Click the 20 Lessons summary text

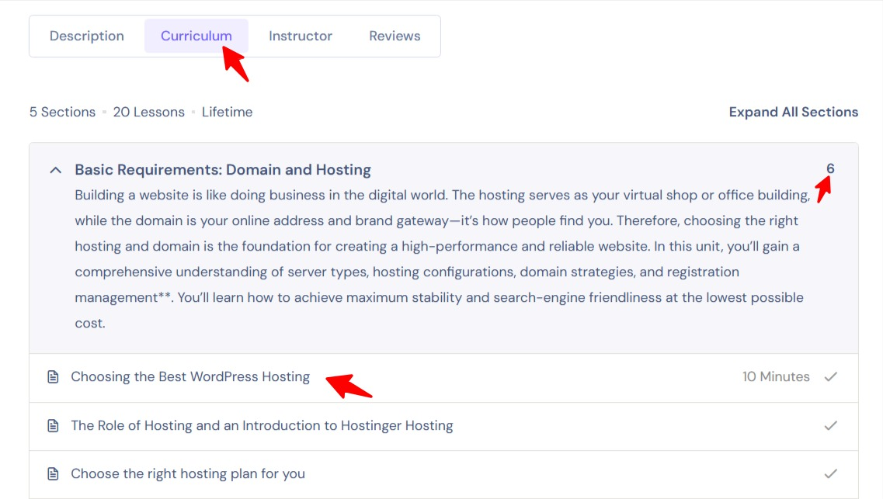(x=149, y=113)
